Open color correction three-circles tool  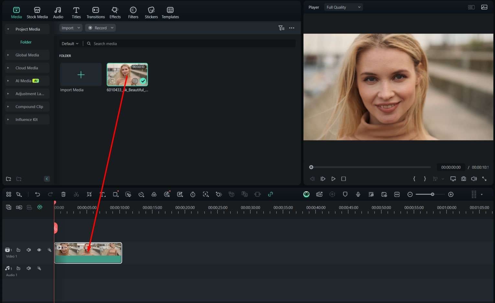(x=154, y=194)
